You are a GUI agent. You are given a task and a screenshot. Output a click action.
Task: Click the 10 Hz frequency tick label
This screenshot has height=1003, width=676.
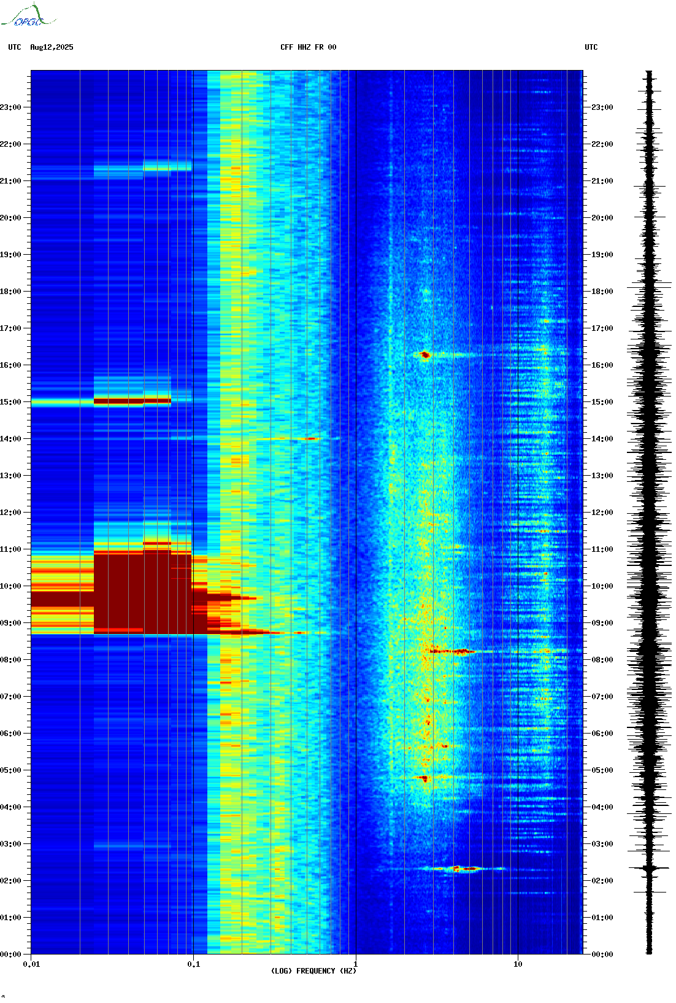click(518, 964)
